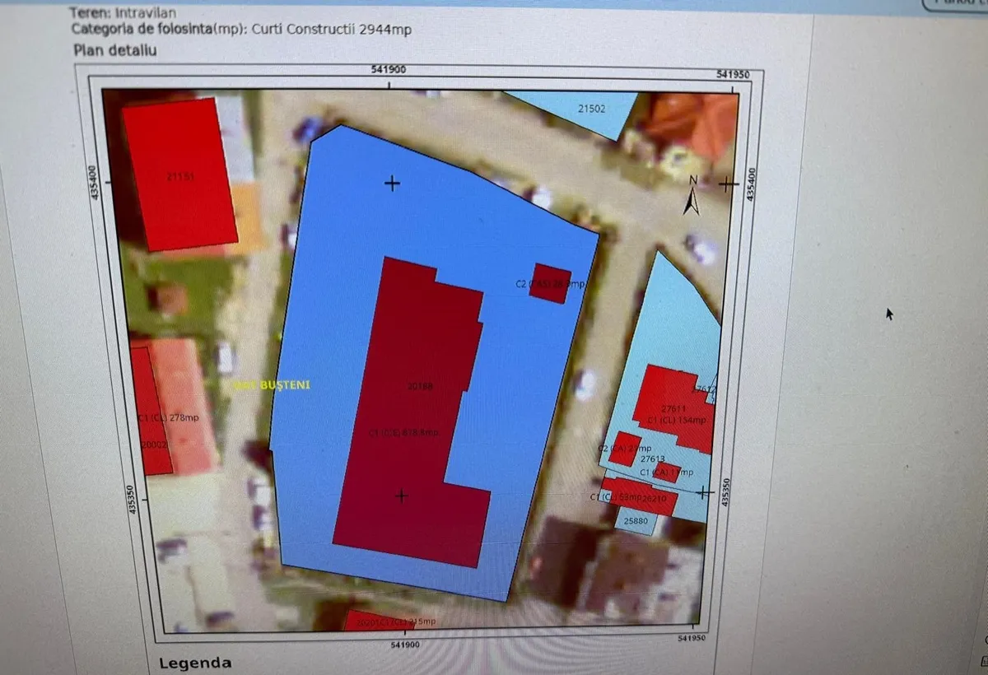988x675 pixels.
Task: Click 'Curti Constructii 2944mp' category text
Action: click(x=333, y=30)
